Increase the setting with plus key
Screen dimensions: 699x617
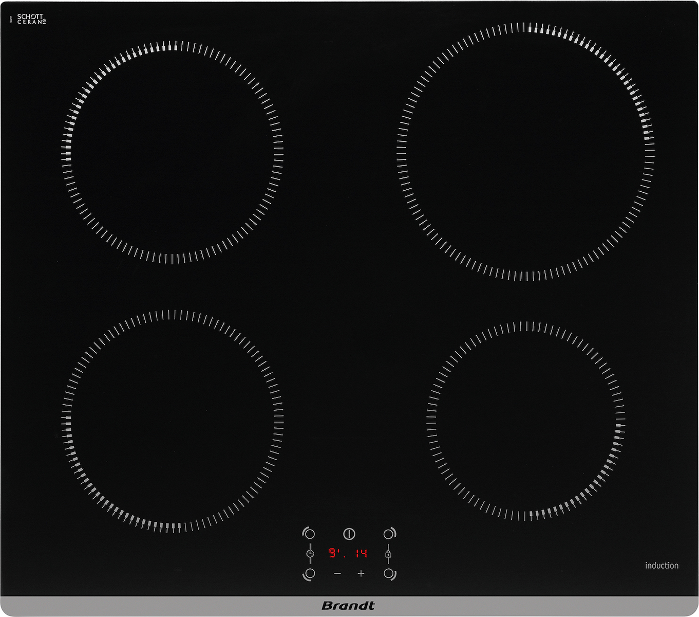tap(361, 573)
